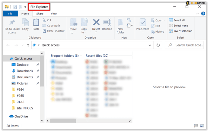Expand the address bar history dropdown

pyautogui.click(x=150, y=45)
